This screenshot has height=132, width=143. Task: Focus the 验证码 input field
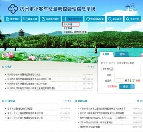pos(119,81)
